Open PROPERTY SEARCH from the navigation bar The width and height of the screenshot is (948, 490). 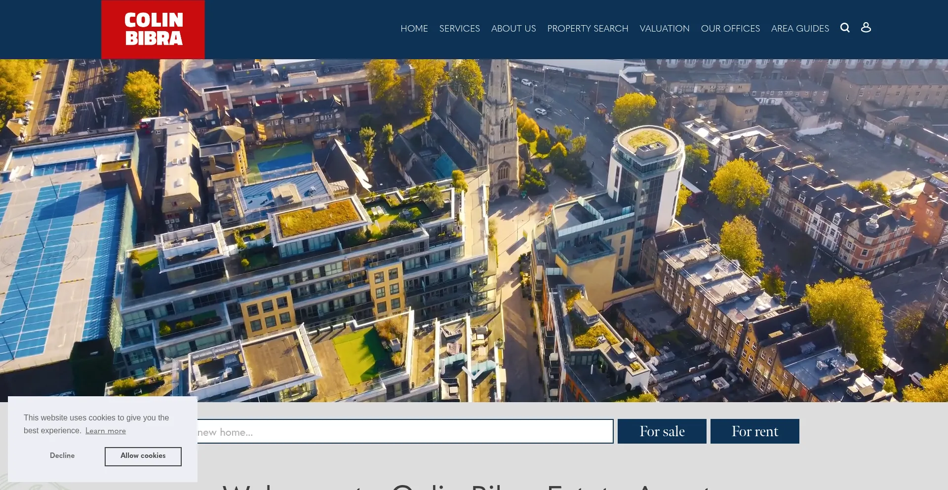pos(588,29)
